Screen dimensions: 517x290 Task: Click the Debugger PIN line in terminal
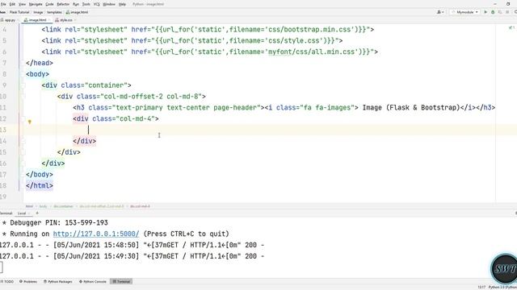point(55,222)
